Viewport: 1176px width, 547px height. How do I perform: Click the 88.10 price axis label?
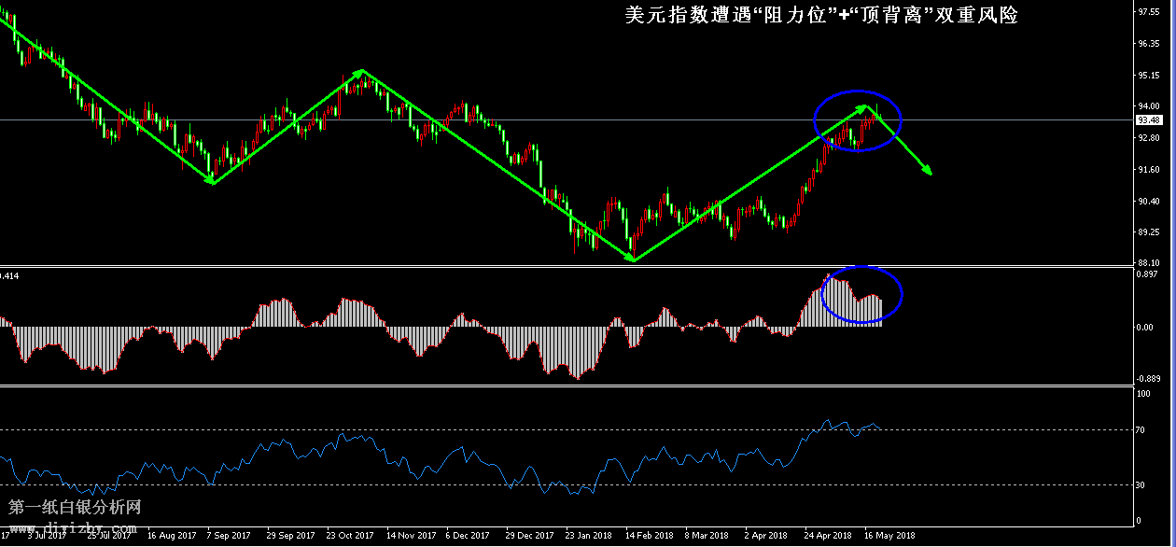[x=1148, y=262]
